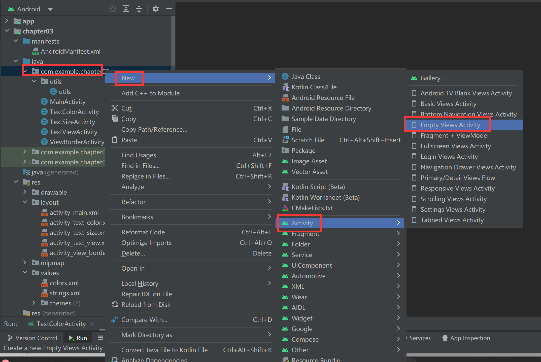Open the App Inspection tool window
The image size is (541, 362).
(x=466, y=338)
